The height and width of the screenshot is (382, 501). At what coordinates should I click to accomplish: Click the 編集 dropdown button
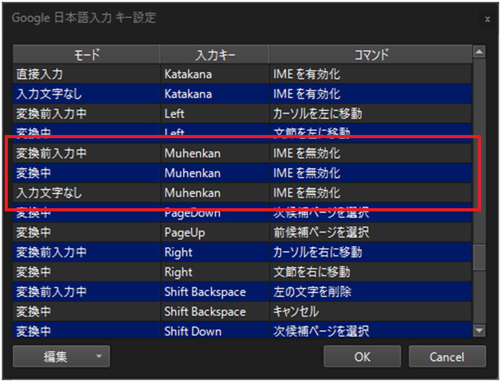click(x=61, y=357)
